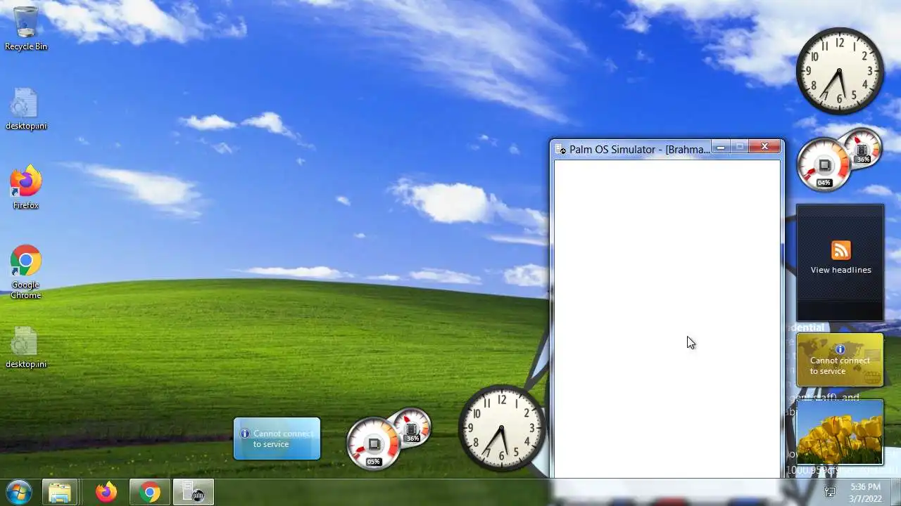
Task: Open the taskbar clock showing 5:36 PM
Action: (x=865, y=492)
